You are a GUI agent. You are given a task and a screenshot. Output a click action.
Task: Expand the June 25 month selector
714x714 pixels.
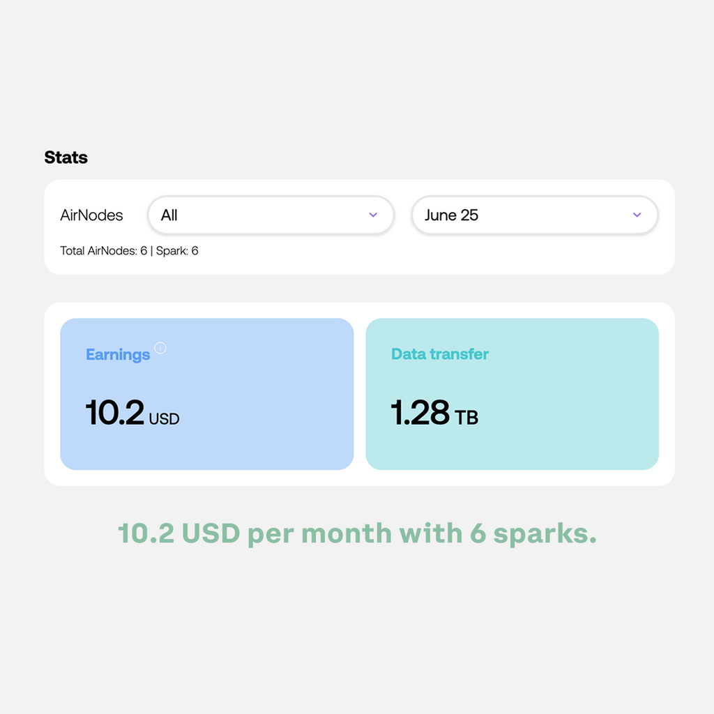point(534,215)
